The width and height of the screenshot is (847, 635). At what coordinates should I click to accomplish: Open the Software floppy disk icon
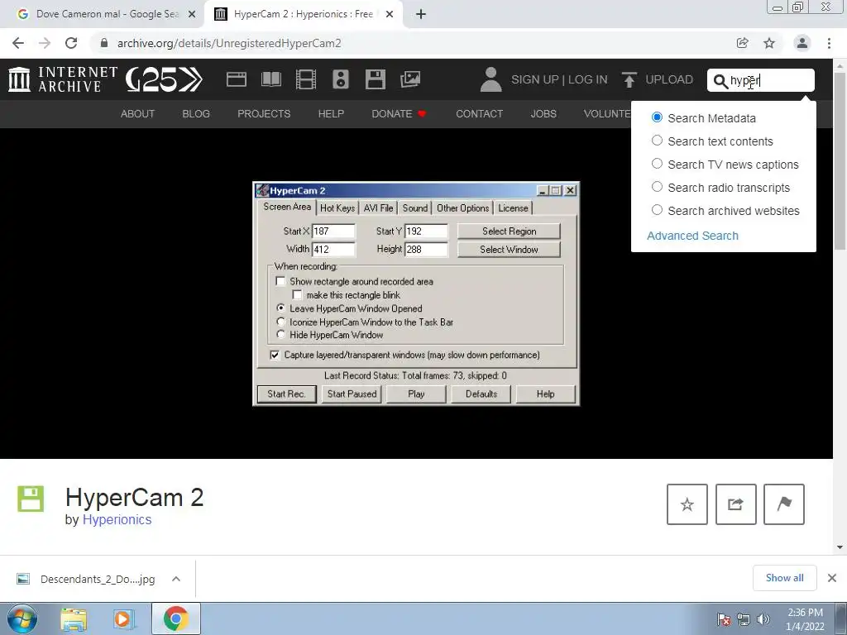pos(375,79)
